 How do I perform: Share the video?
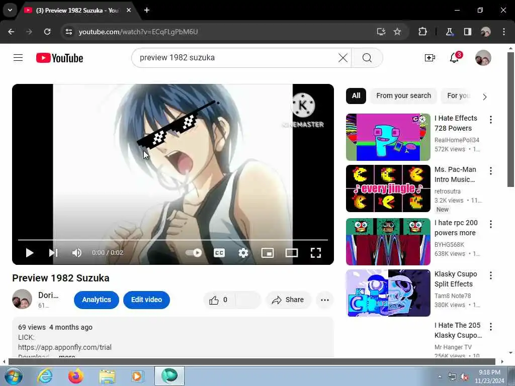pos(288,300)
